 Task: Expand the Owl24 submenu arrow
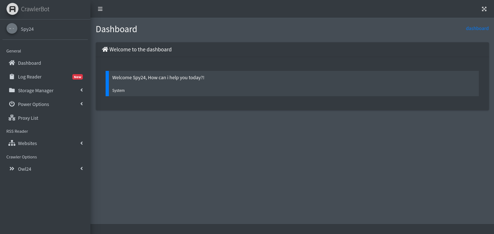click(x=82, y=169)
